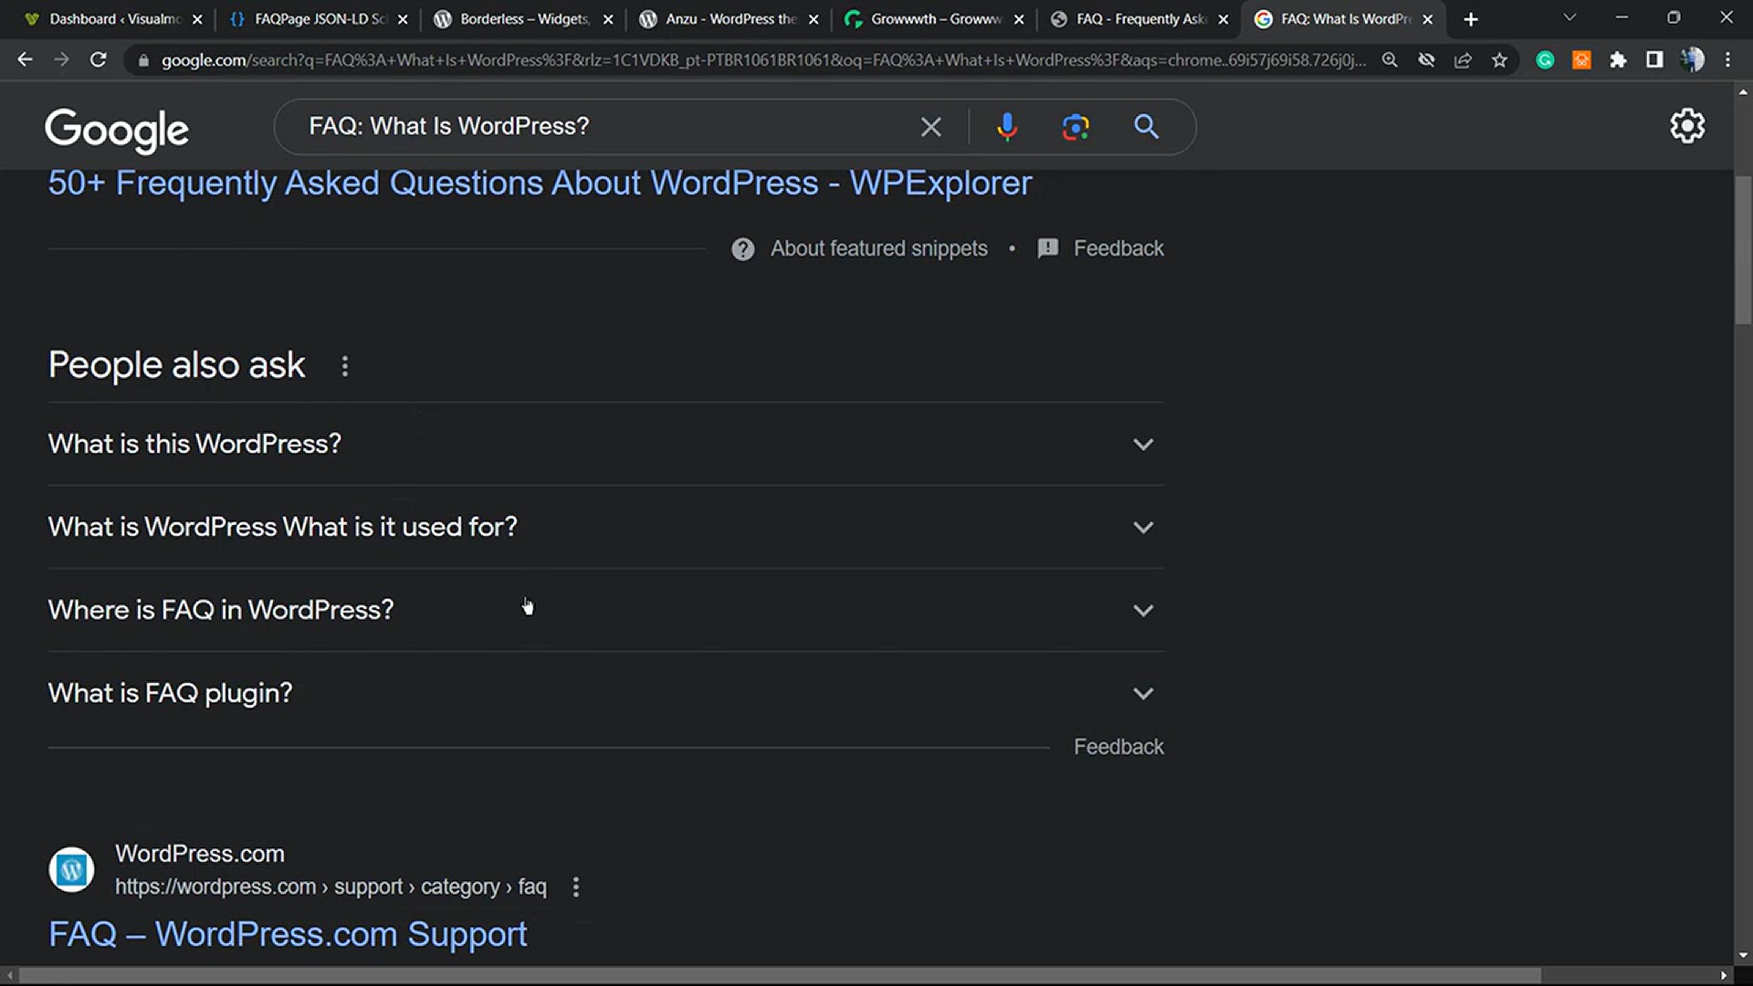
Task: Click the "People also ask" heading
Action: [x=176, y=365]
